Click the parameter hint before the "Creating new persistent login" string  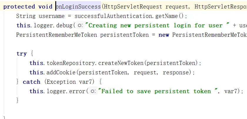(81, 26)
